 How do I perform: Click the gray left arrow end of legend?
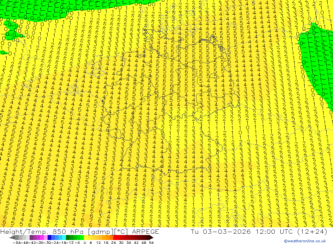12,237
